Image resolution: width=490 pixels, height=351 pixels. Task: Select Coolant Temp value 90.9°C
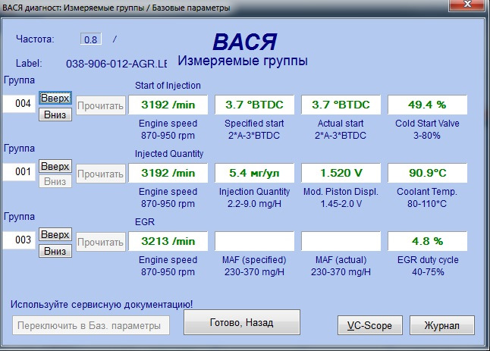pyautogui.click(x=428, y=173)
